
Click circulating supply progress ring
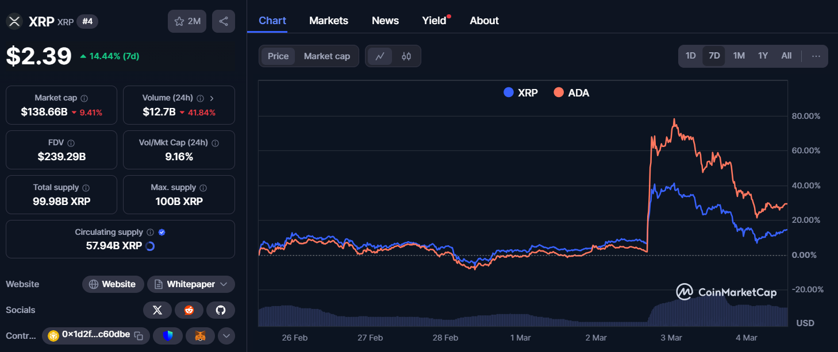tap(150, 246)
